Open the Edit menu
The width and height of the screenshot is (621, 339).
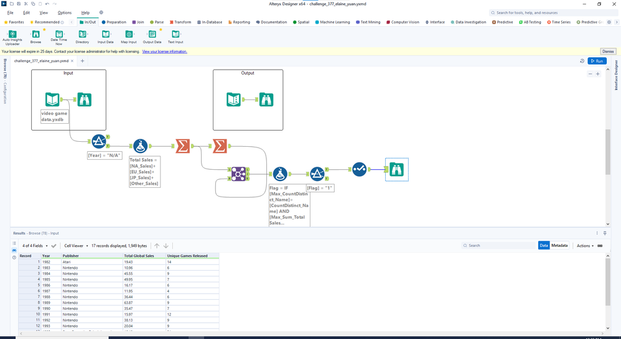pyautogui.click(x=27, y=12)
